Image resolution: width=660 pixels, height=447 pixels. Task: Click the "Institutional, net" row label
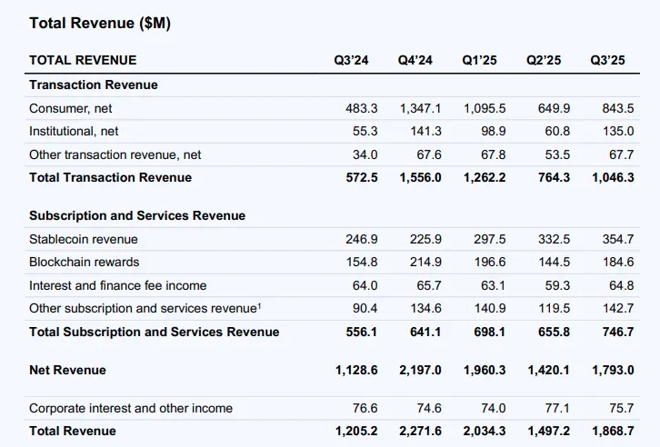point(74,132)
